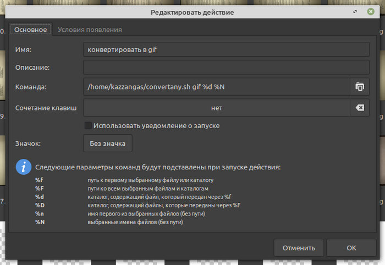Clear the keyboard shortcut with backspace icon
This screenshot has height=265, width=385.
click(x=360, y=108)
